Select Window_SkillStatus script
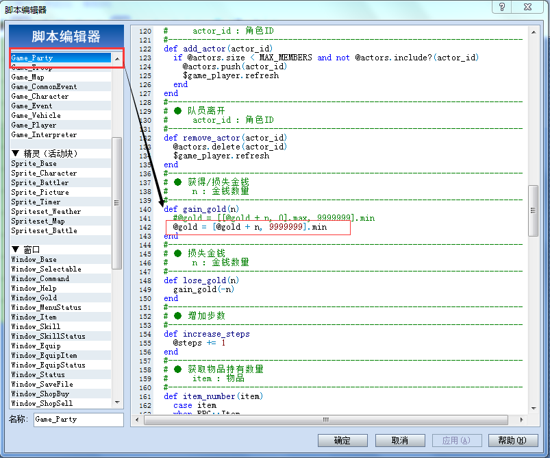The image size is (550, 458). click(61, 336)
